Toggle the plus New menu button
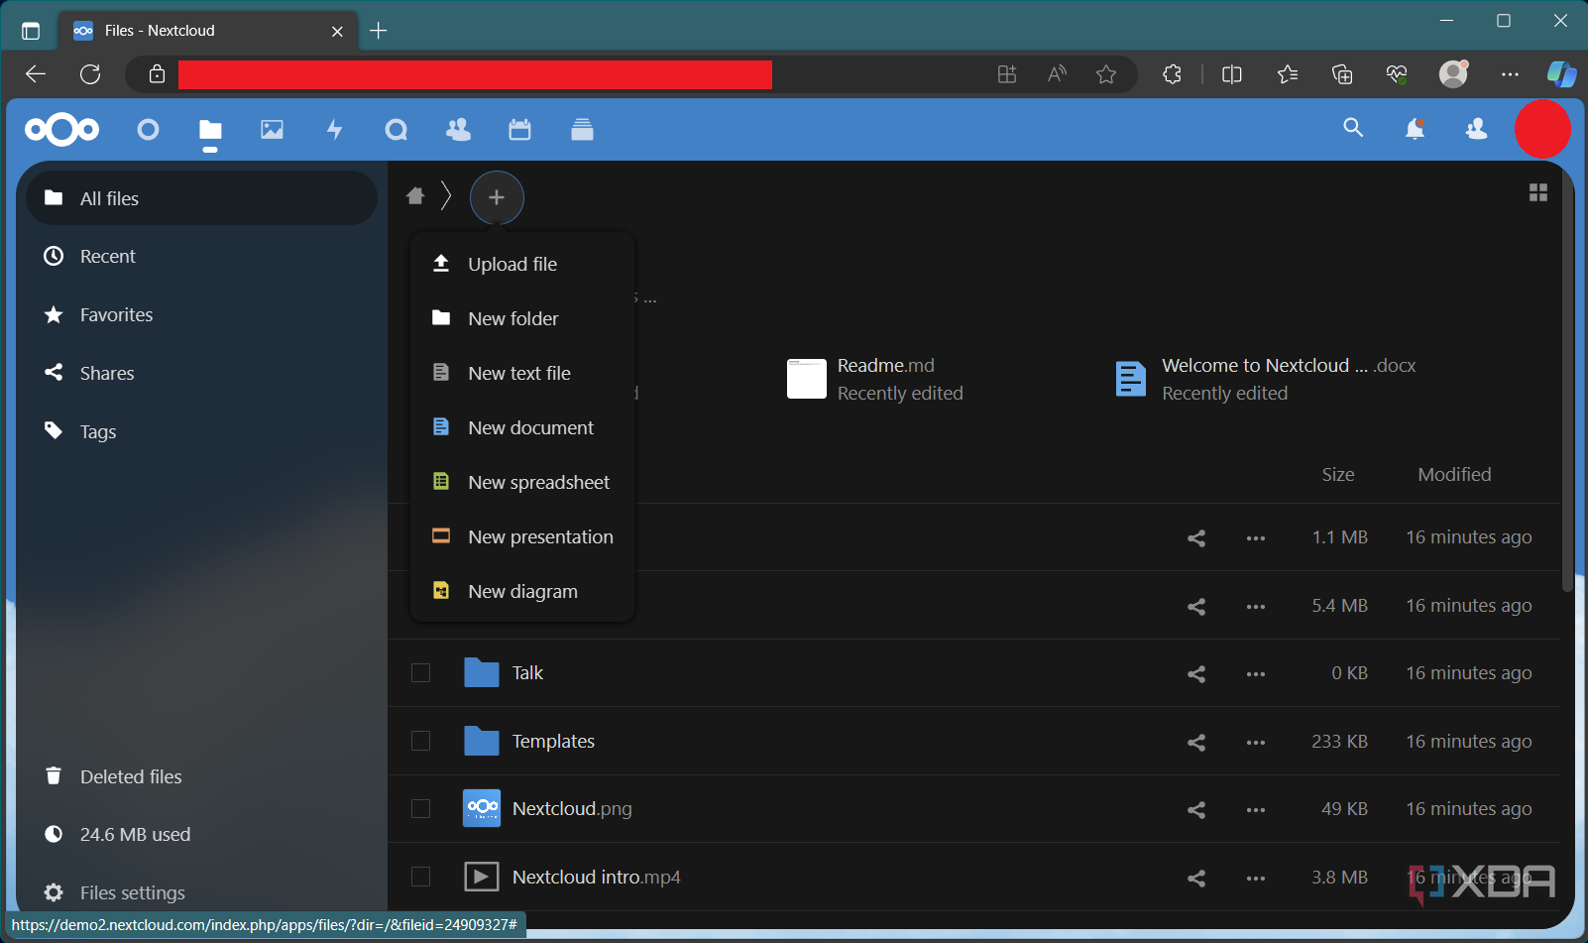 pyautogui.click(x=497, y=197)
